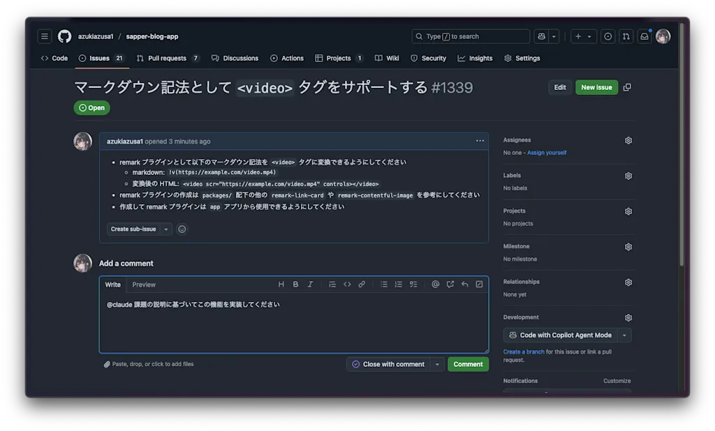Apply italic formatting in comment toolbar
Image resolution: width=715 pixels, height=431 pixels.
(x=310, y=285)
